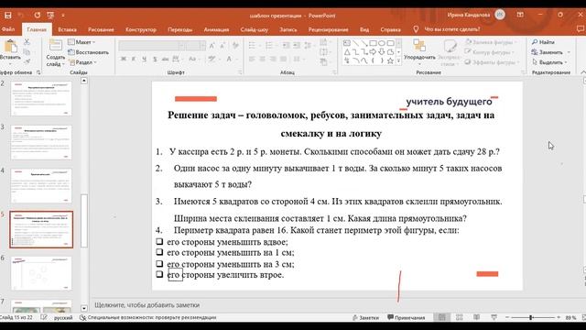The image size is (586, 330).
Task: Select the oval shape in the shapes gallery
Action: pos(382,43)
